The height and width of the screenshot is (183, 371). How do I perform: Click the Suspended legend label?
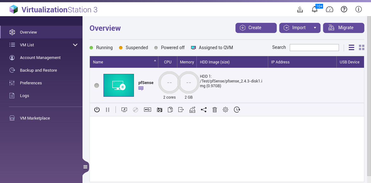137,48
